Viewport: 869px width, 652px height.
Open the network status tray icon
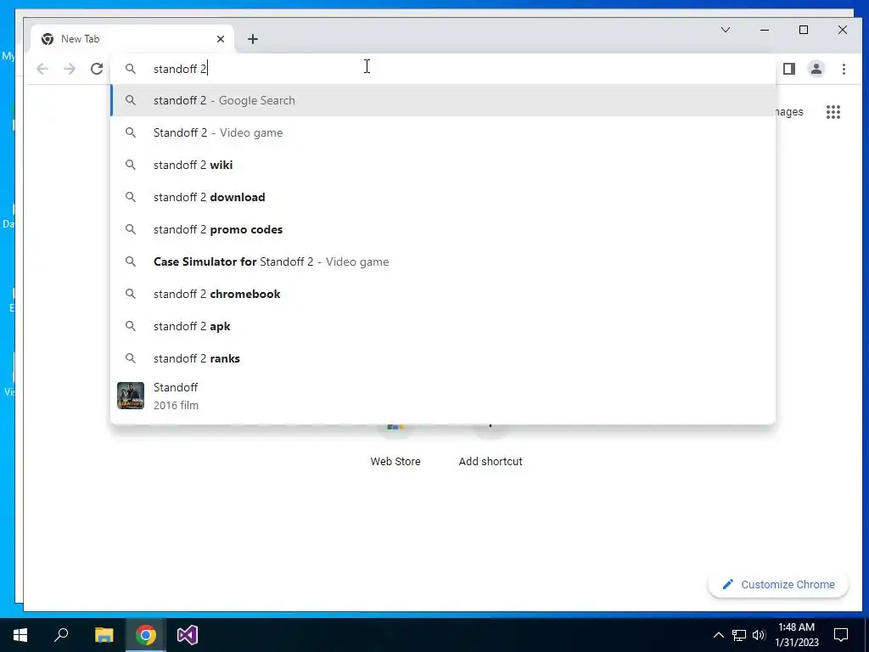click(x=739, y=635)
